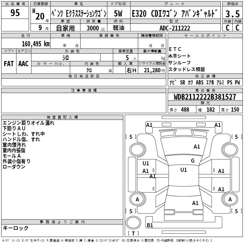
Task: Click the ETC sales point
Action: point(175,49)
